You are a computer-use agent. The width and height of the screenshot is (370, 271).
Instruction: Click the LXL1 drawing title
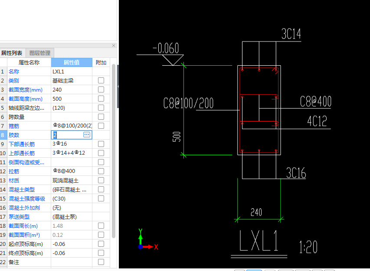[259, 240]
